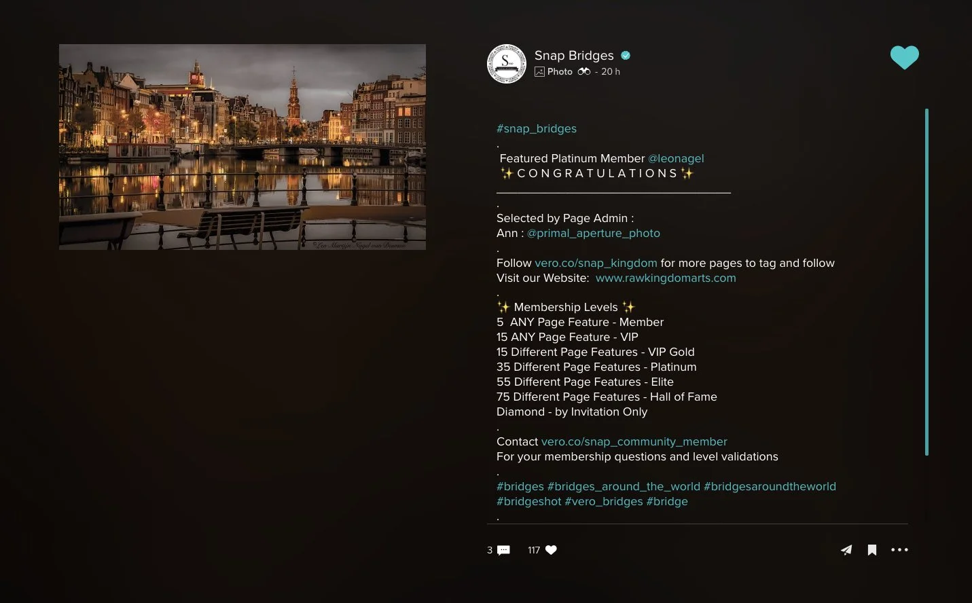This screenshot has width=972, height=603.
Task: Open the #bridges_around_the_world hashtag
Action: 624,486
